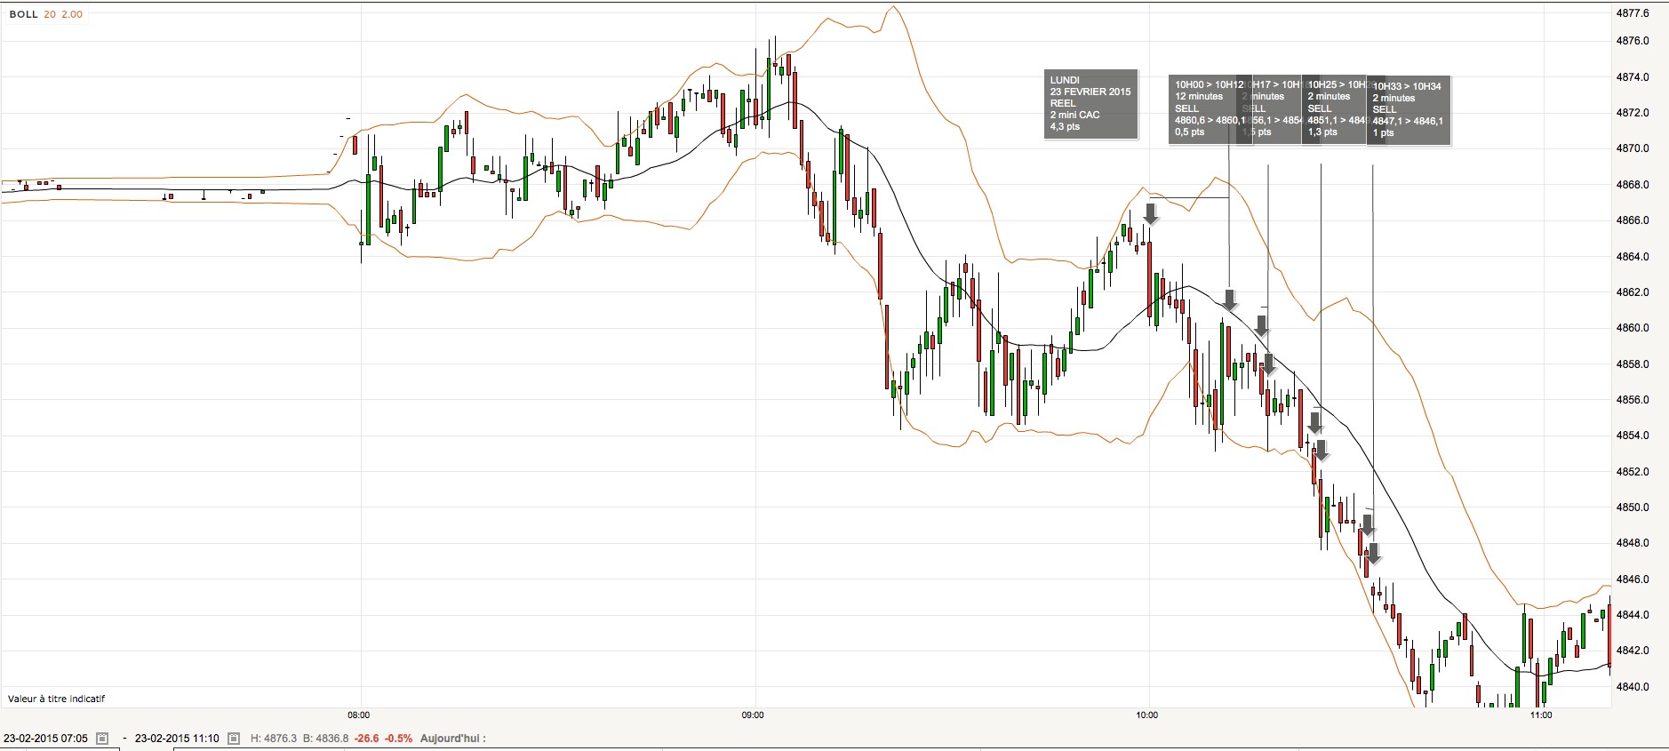
Task: Click the sell arrow above the 10:00 candle
Action: coord(1150,213)
